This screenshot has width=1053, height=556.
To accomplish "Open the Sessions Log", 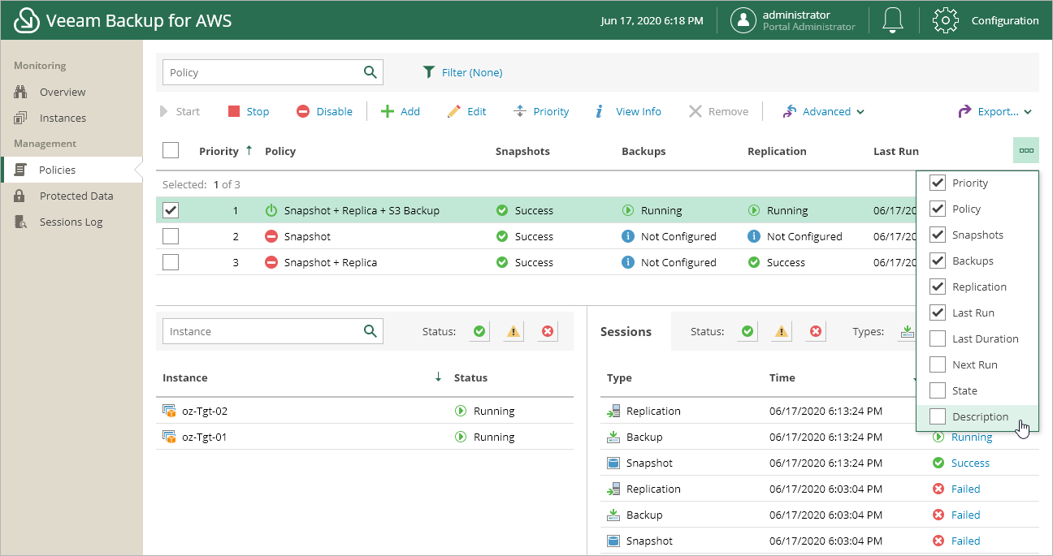I will pyautogui.click(x=71, y=222).
